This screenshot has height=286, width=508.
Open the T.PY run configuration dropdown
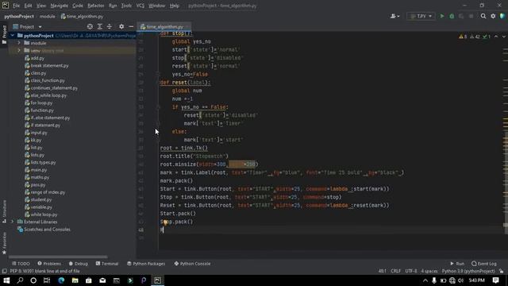(x=421, y=16)
